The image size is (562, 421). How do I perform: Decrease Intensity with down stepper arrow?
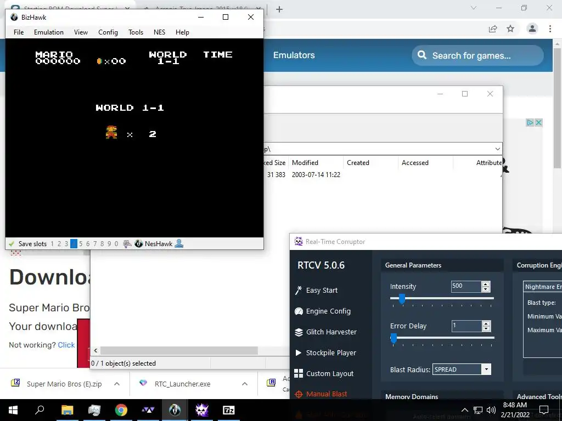(x=486, y=289)
